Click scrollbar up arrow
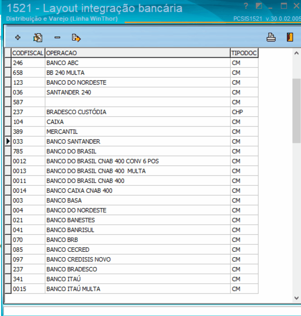The image size is (301, 316). click(296, 53)
